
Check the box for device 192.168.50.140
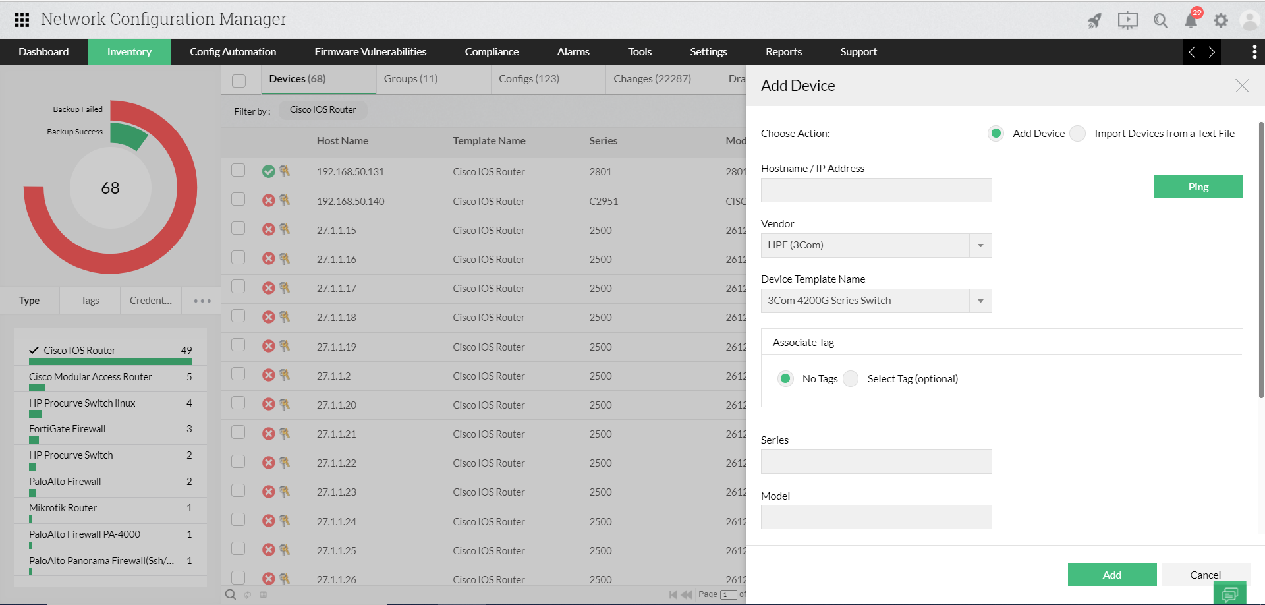pyautogui.click(x=239, y=199)
